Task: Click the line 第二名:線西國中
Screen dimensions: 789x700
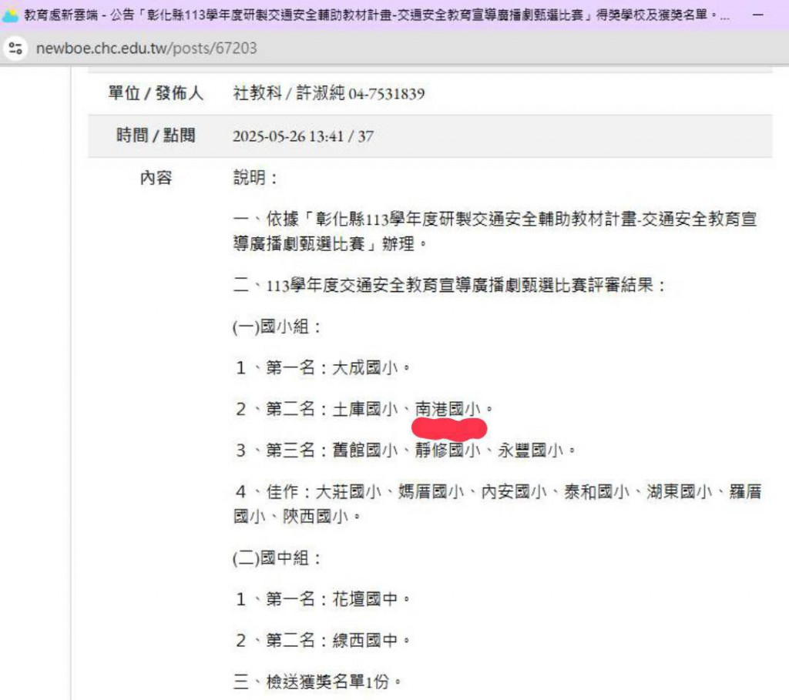Action: coord(323,640)
